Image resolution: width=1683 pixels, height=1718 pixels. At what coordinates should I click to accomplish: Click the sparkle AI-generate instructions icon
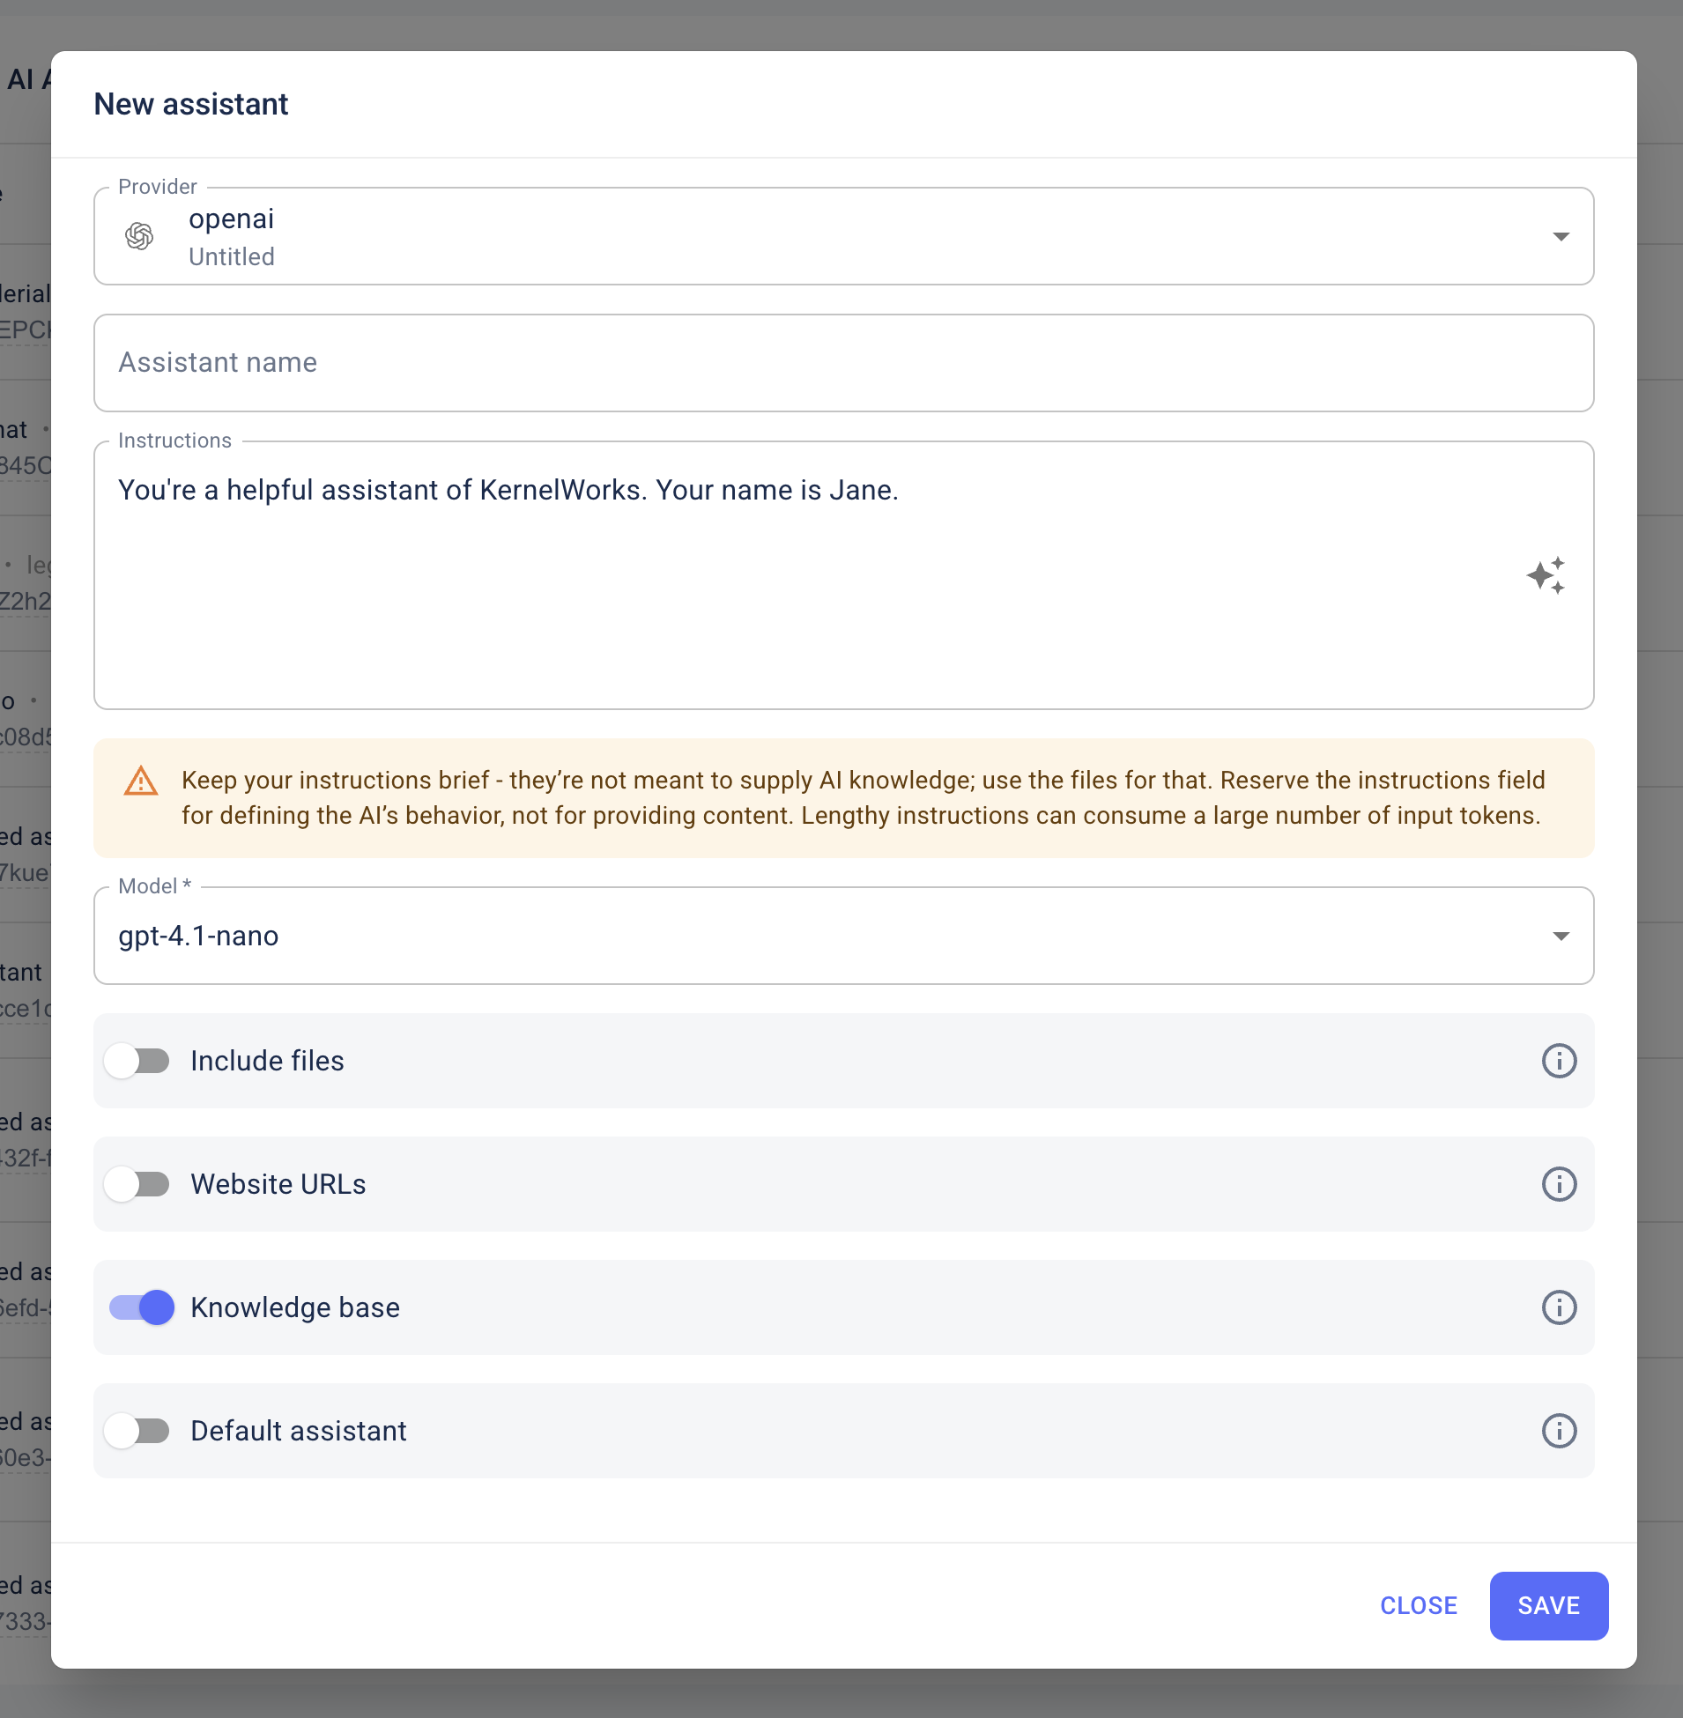1546,575
